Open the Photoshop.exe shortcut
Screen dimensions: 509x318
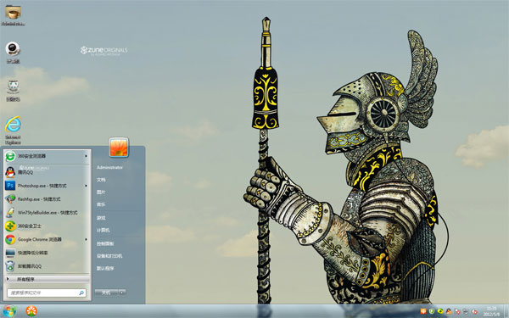pyautogui.click(x=47, y=186)
